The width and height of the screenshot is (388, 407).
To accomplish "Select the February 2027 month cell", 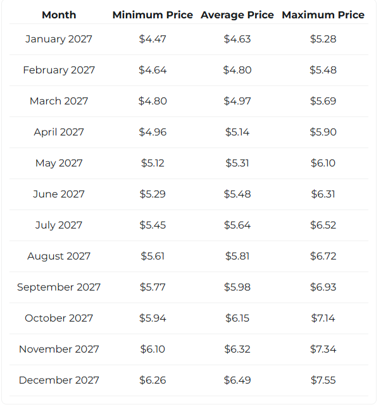I will click(x=59, y=70).
